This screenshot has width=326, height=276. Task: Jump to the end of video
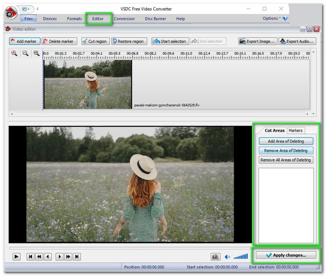[77, 257]
